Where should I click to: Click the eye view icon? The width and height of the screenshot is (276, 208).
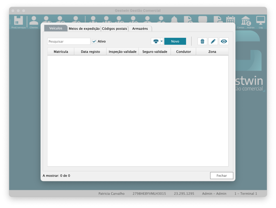point(224,41)
